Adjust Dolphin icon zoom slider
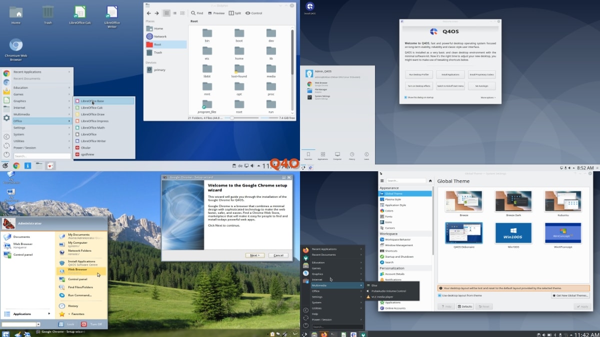600x337 pixels. (x=241, y=118)
